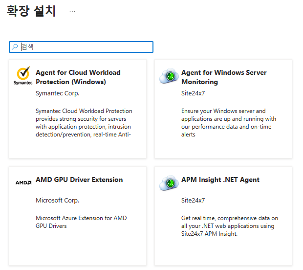Image resolution: width=303 pixels, height=270 pixels.
Task: Click the magnifying glass search icon
Action: point(15,47)
